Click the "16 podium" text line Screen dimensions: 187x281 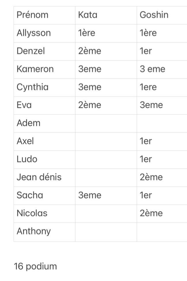(35, 267)
